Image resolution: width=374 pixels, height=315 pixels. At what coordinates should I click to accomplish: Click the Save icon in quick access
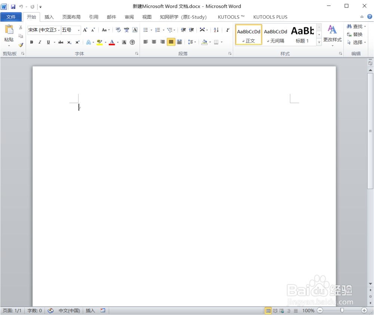(13, 7)
